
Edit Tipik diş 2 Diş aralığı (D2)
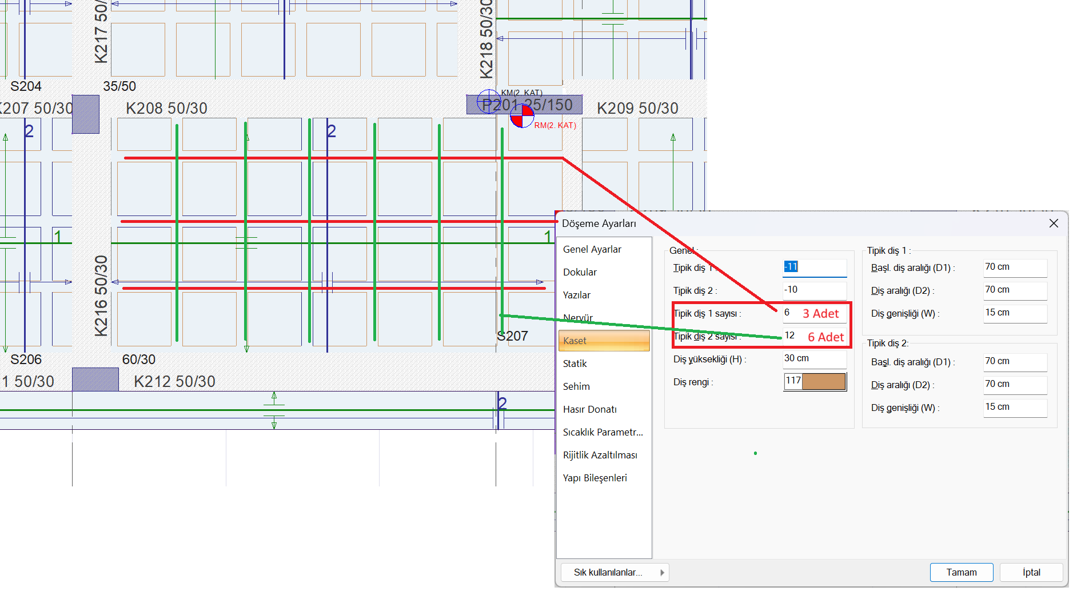point(1015,384)
